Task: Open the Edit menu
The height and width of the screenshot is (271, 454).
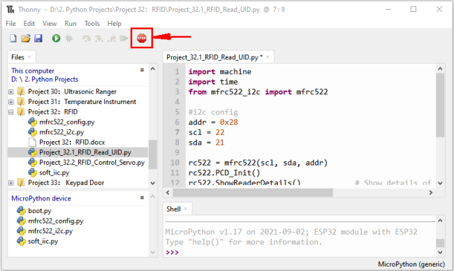Action: pyautogui.click(x=29, y=24)
